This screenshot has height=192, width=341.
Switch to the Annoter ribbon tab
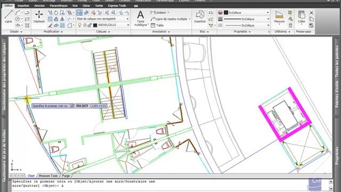tap(39, 6)
